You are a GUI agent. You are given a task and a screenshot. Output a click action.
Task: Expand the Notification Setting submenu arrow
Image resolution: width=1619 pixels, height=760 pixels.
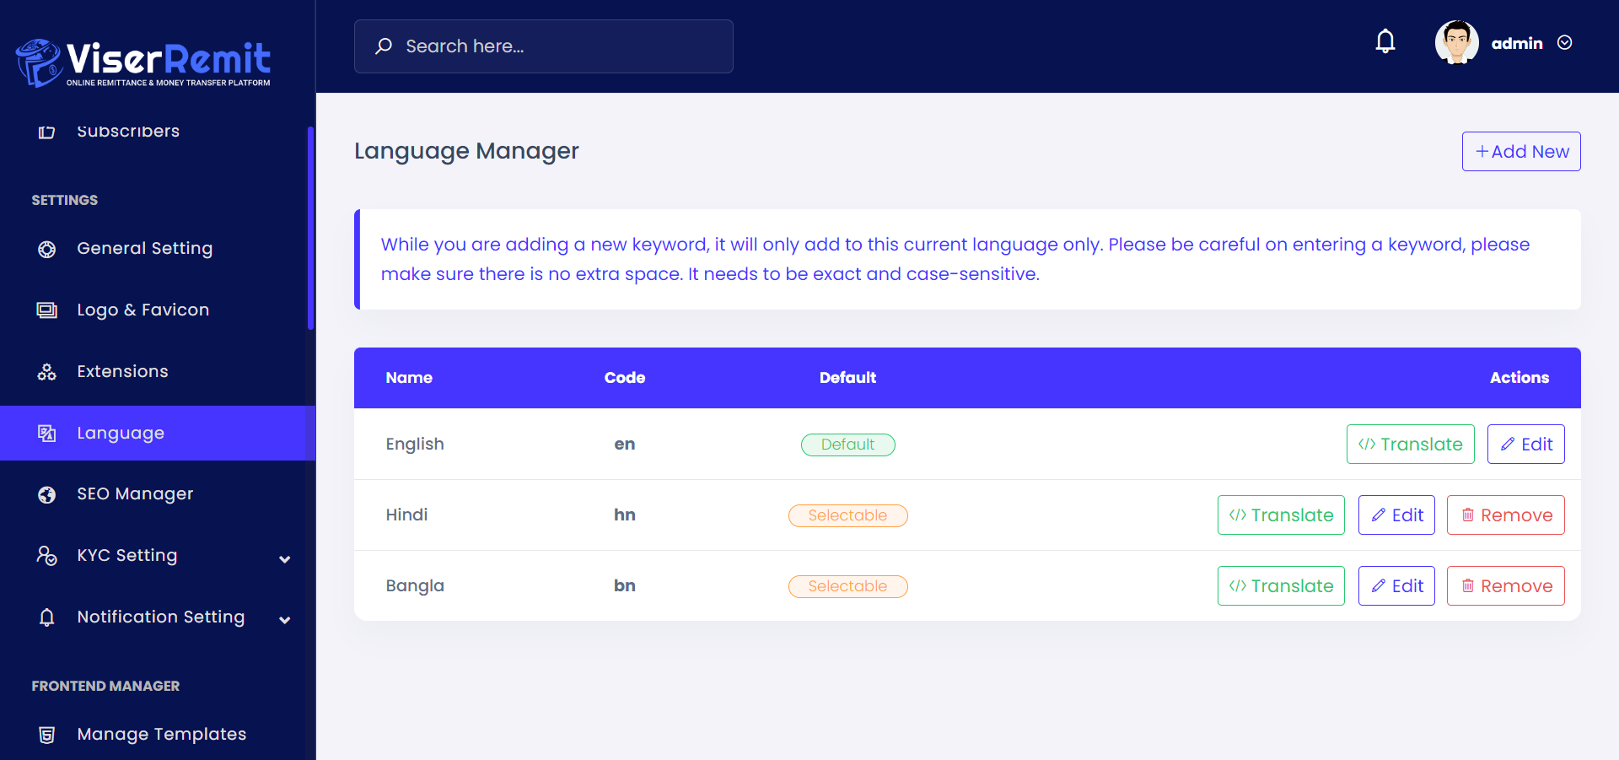285,620
